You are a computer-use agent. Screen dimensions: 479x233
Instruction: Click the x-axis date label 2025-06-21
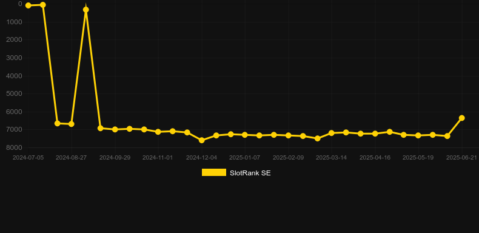(x=461, y=158)
